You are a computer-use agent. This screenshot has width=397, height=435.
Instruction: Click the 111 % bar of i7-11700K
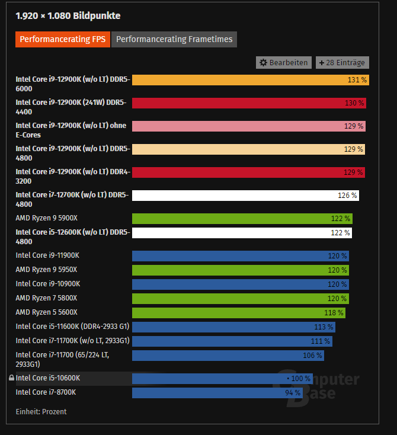pos(232,341)
